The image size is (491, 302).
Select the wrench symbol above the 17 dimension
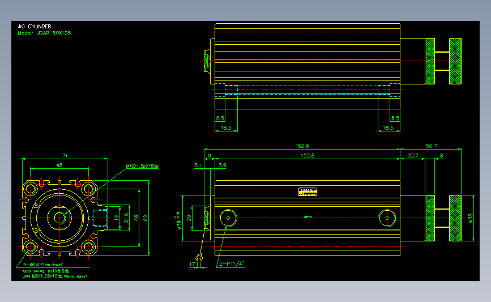[x=199, y=258]
